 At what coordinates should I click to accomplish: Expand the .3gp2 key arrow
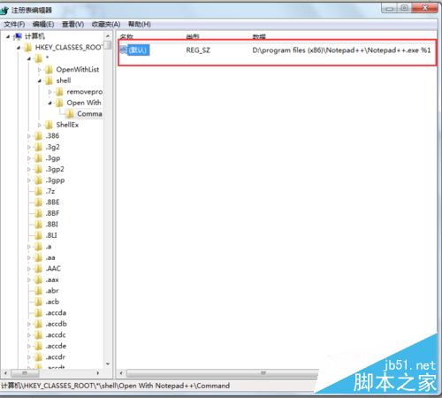tap(29, 169)
